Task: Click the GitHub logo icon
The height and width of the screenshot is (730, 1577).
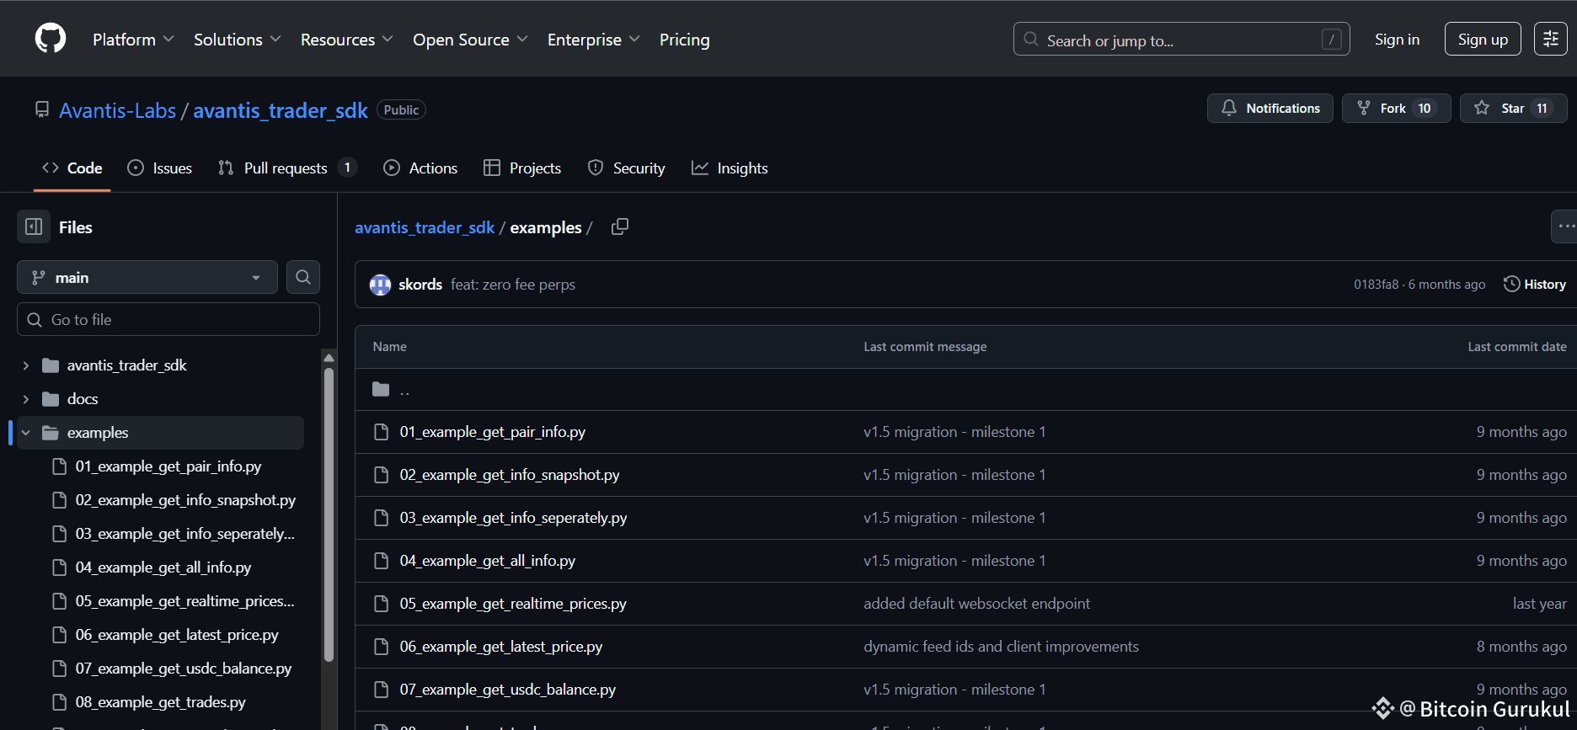Action: (x=51, y=39)
